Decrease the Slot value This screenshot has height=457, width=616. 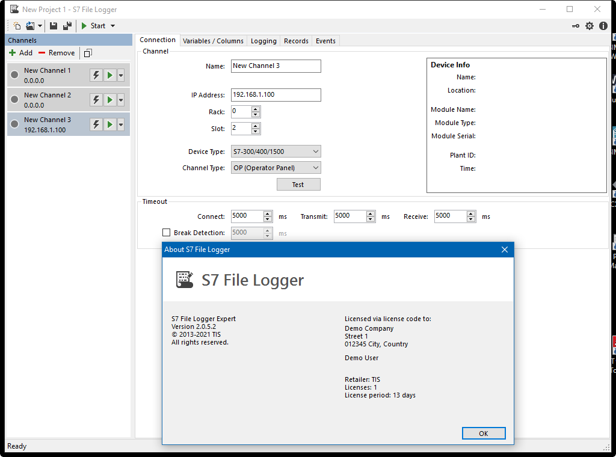255,131
